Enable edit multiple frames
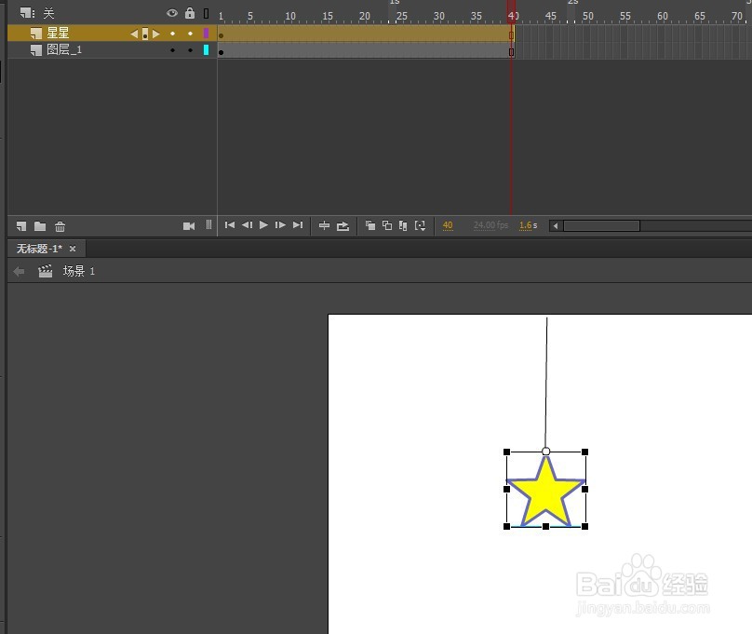 (x=404, y=225)
